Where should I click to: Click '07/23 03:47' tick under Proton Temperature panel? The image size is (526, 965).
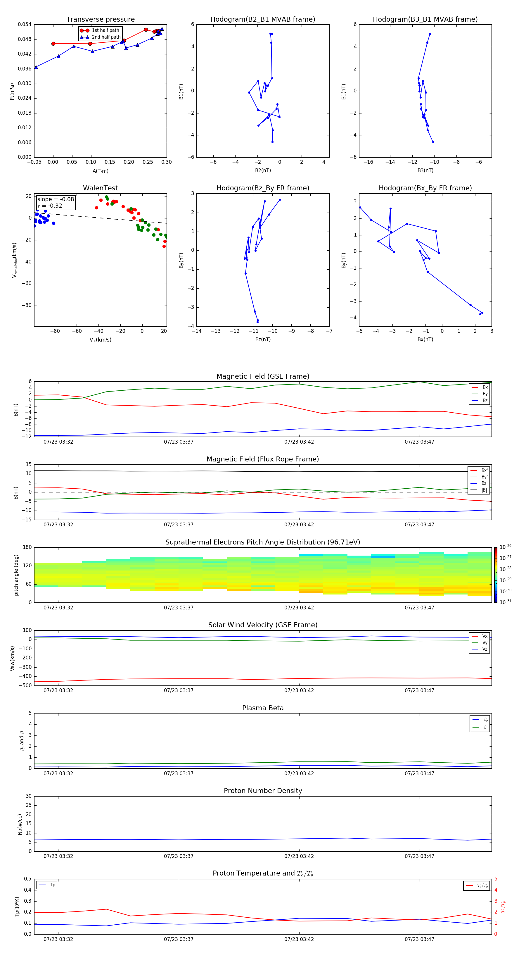(419, 939)
